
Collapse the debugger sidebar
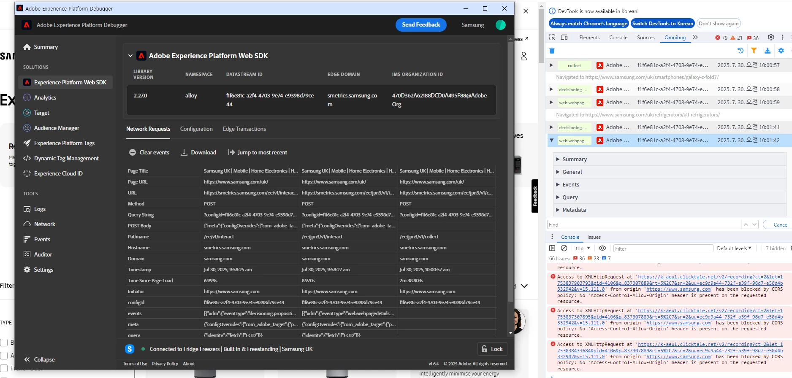39,359
